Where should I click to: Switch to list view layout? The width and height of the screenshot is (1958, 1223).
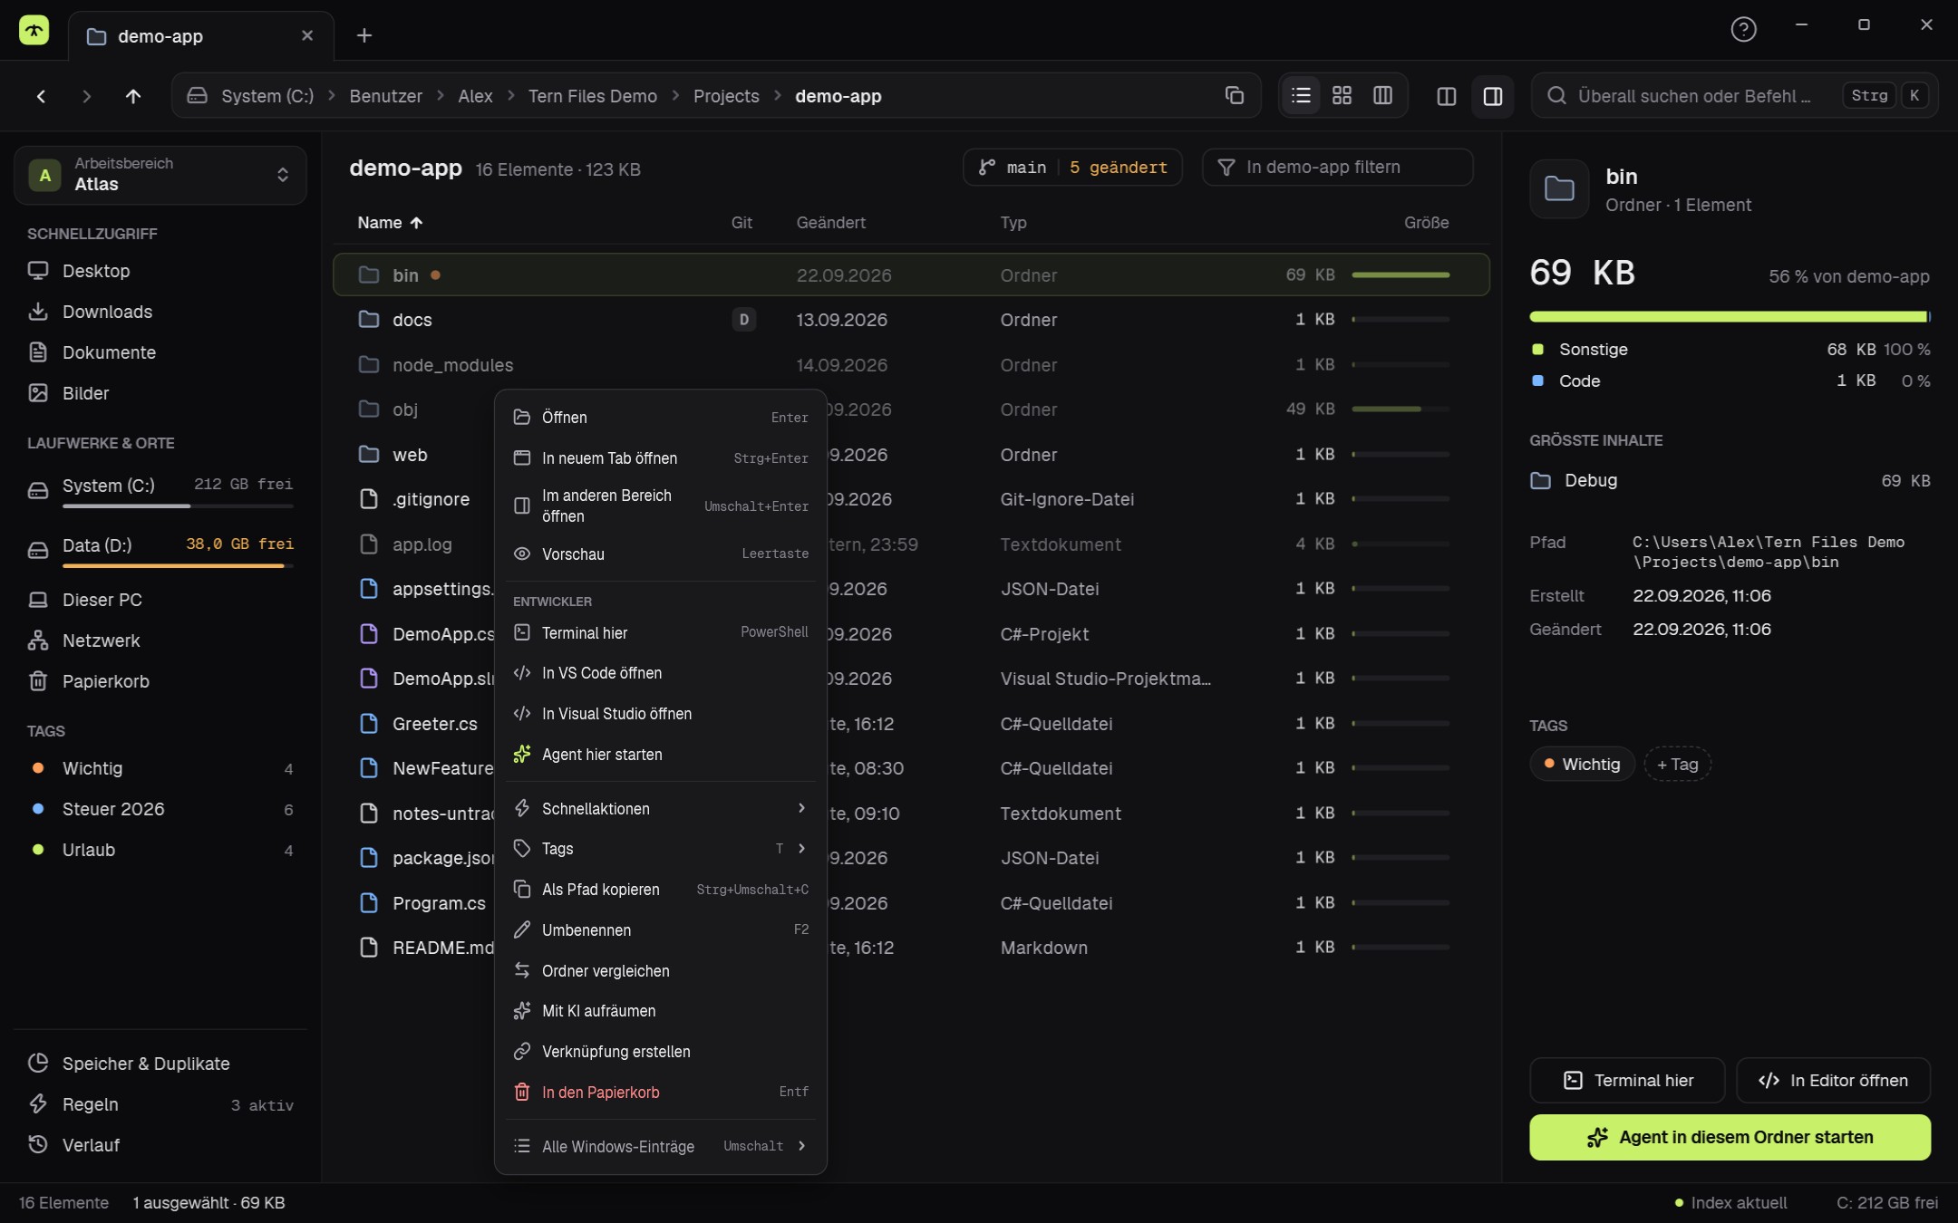click(x=1302, y=95)
